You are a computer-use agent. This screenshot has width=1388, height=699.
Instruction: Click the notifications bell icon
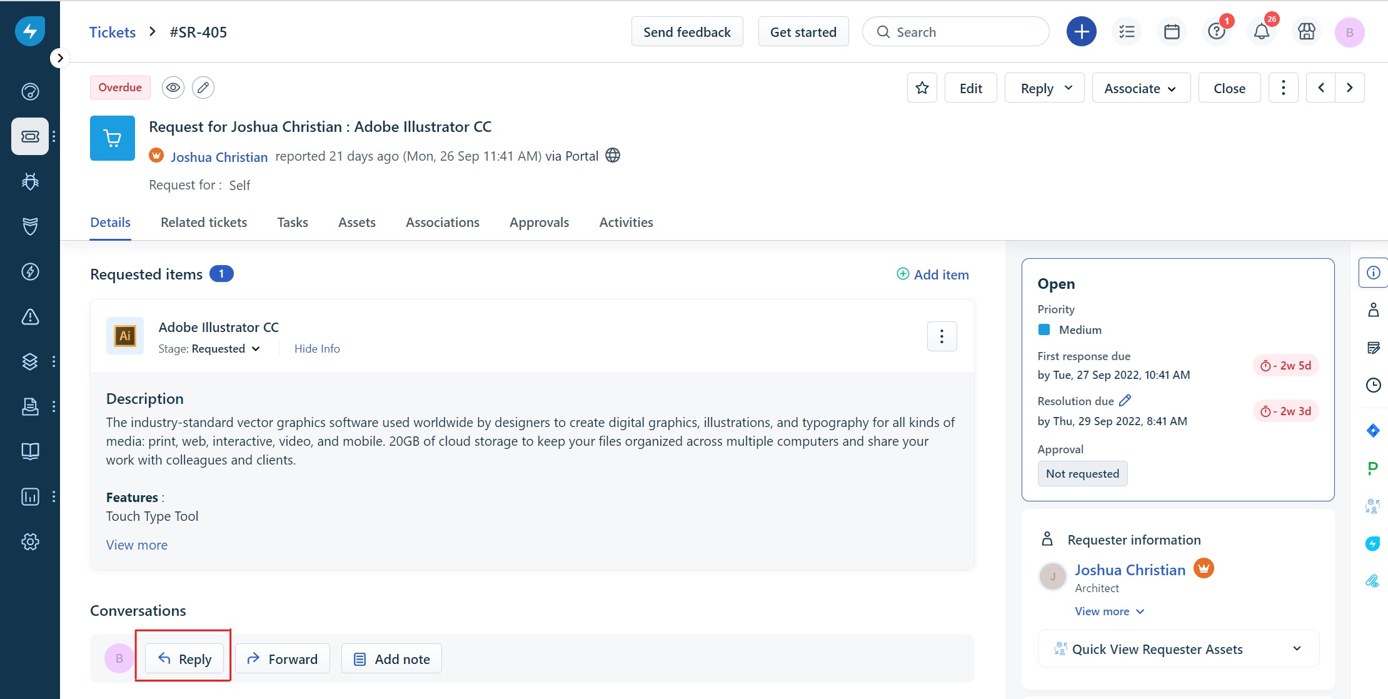1261,32
